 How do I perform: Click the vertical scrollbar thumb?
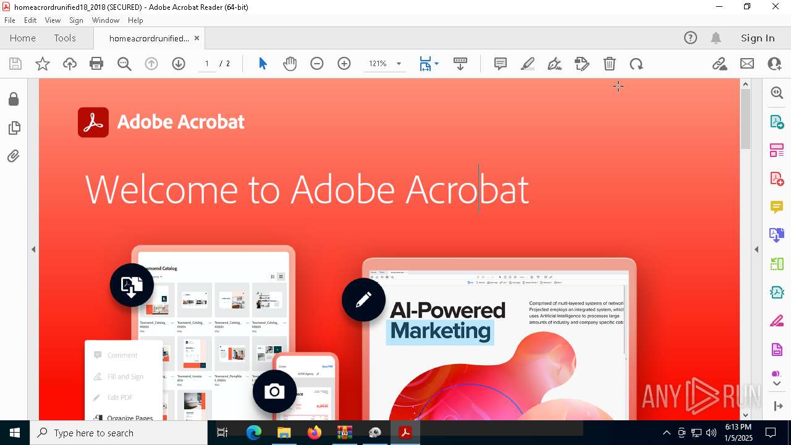click(745, 119)
